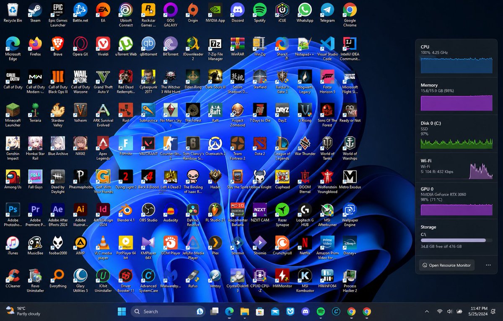Open the widget's three-dot more options menu
This screenshot has width=503, height=321.
(488, 265)
